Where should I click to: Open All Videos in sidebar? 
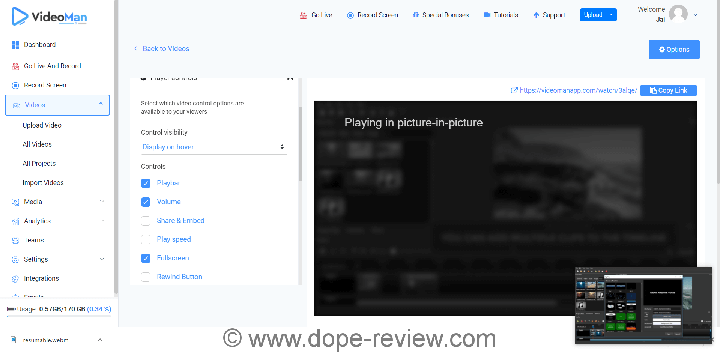tap(37, 144)
